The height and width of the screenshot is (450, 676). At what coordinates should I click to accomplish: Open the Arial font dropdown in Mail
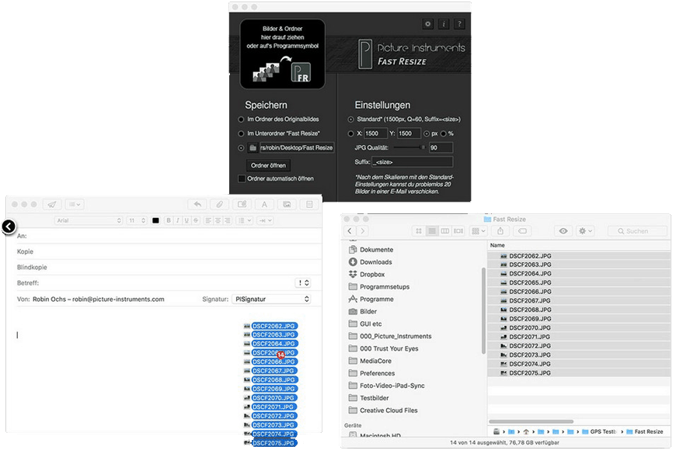[89, 220]
